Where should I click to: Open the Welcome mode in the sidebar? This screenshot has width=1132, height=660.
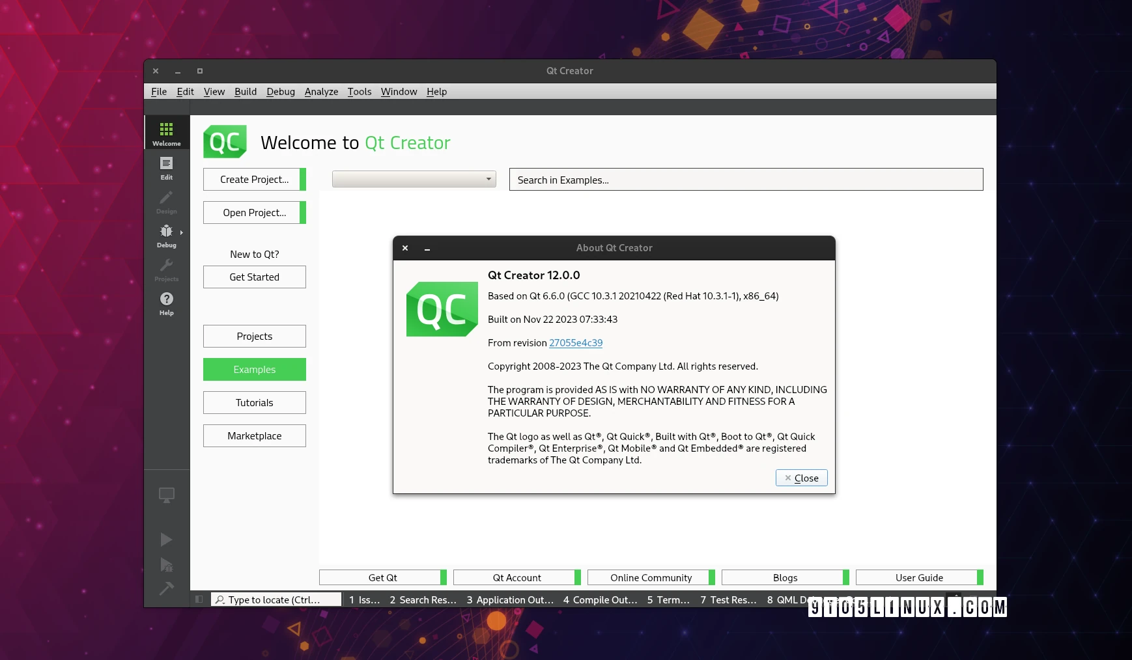[x=166, y=132]
